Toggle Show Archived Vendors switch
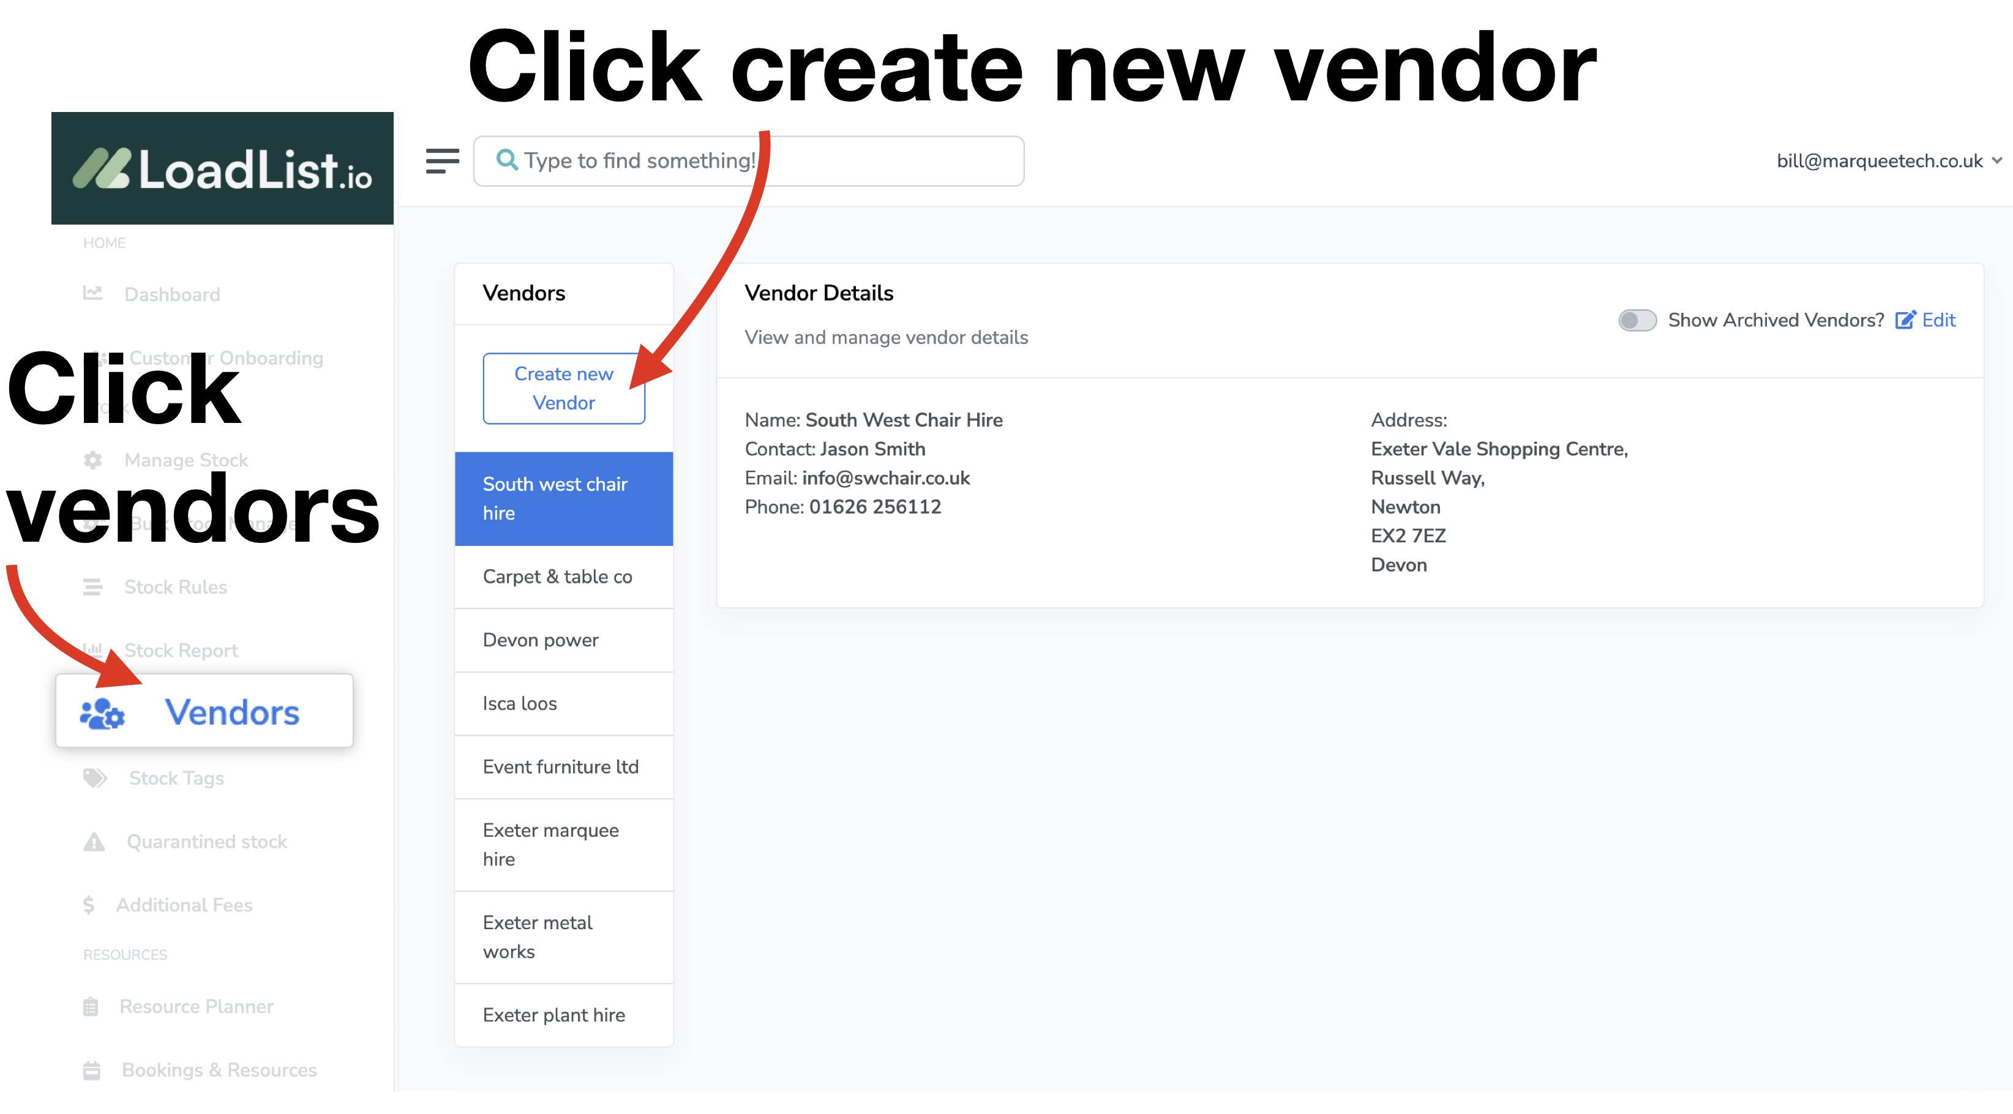 [x=1637, y=320]
